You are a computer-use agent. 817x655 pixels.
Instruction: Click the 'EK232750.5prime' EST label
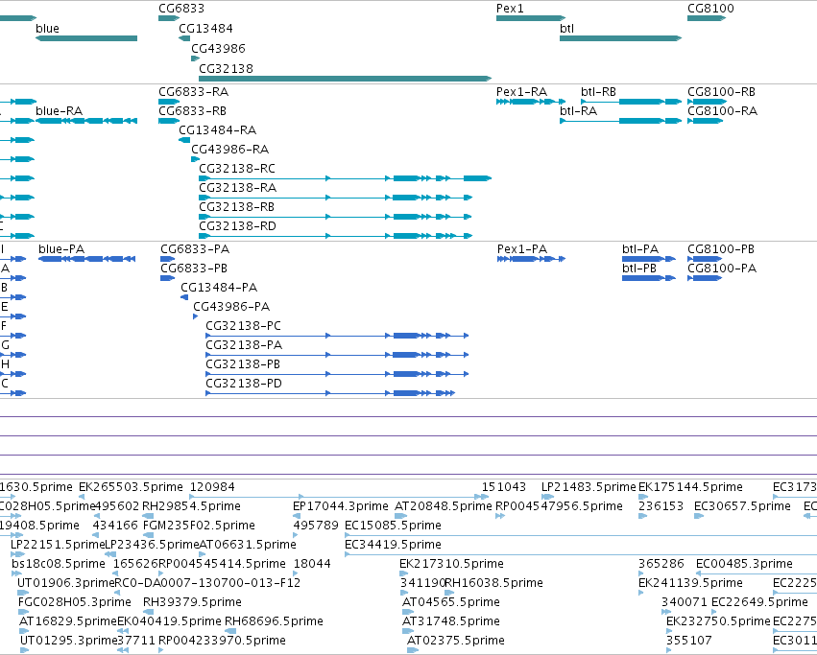[x=718, y=622]
